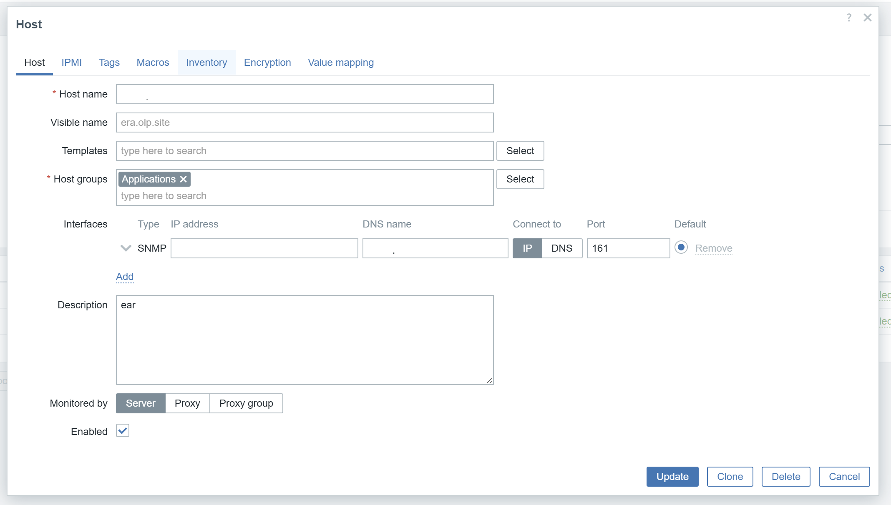Click into the Port field showing 161
This screenshot has width=891, height=505.
point(628,248)
